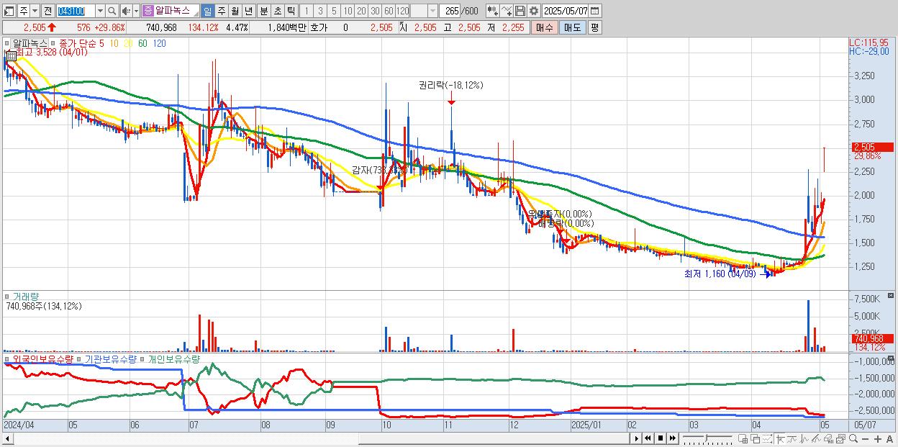Select the yearly '년' period button

(248, 11)
